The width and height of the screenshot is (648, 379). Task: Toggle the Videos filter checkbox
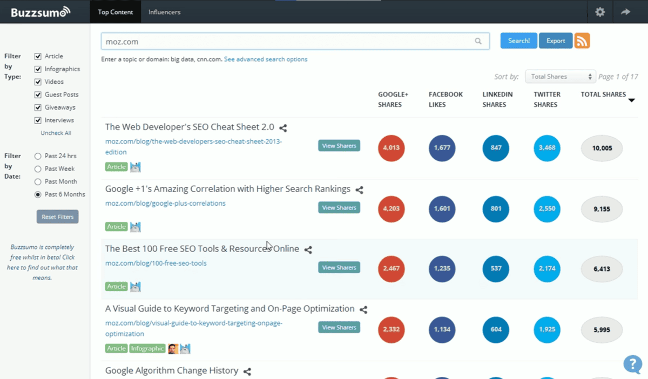click(x=38, y=82)
